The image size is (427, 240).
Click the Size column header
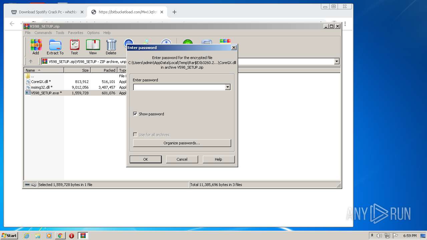coord(77,70)
